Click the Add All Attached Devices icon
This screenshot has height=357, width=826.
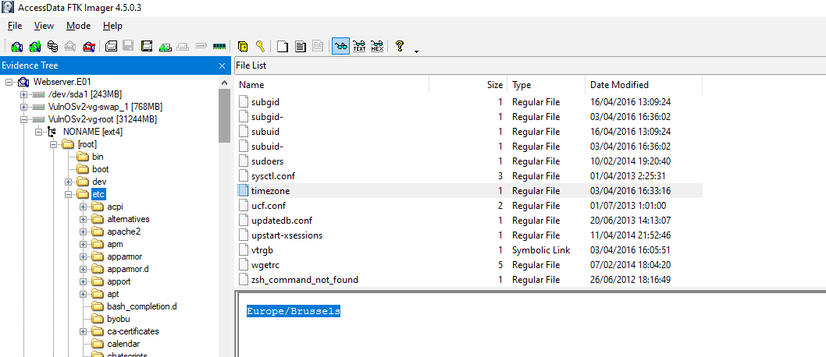[x=34, y=47]
